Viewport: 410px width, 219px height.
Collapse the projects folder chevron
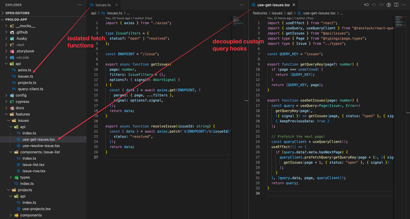(9, 190)
